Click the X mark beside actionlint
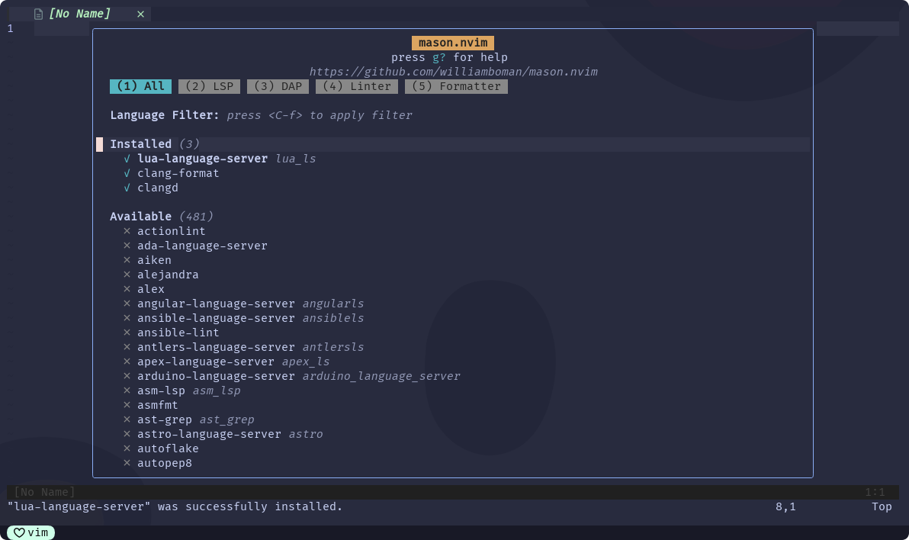The image size is (909, 540). click(x=127, y=231)
